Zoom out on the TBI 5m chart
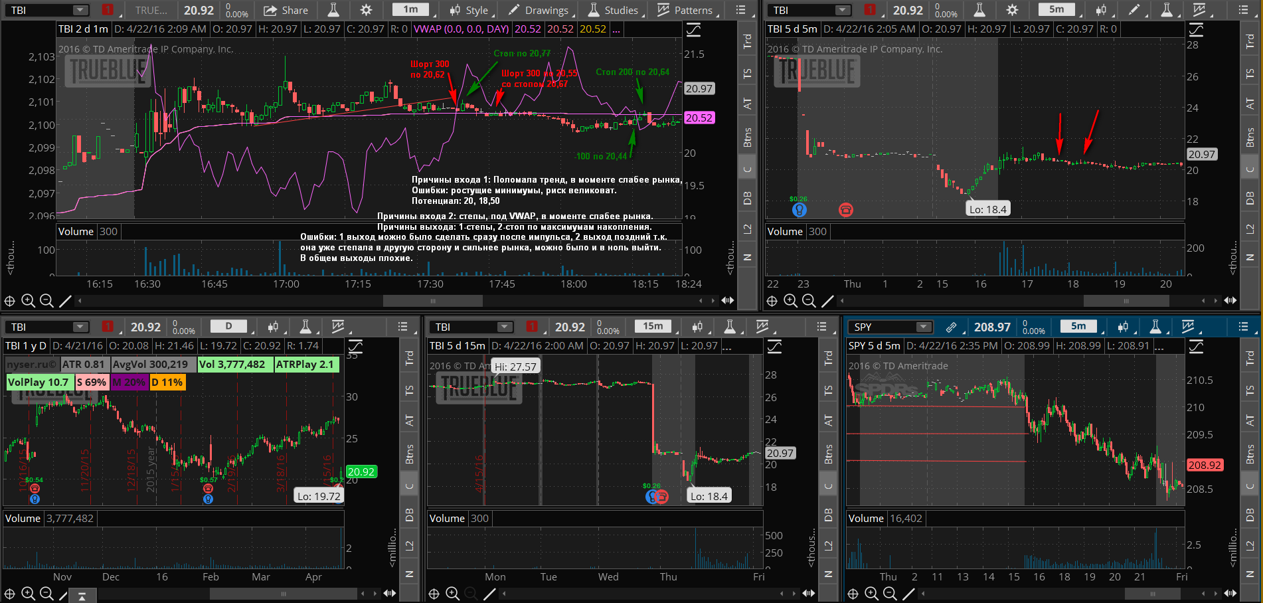 809,301
